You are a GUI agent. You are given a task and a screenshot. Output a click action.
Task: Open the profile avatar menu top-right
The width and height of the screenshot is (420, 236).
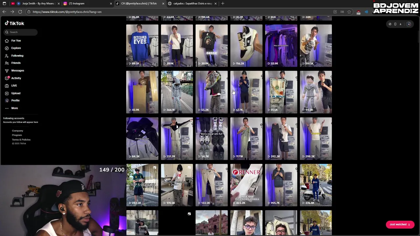pos(409,24)
